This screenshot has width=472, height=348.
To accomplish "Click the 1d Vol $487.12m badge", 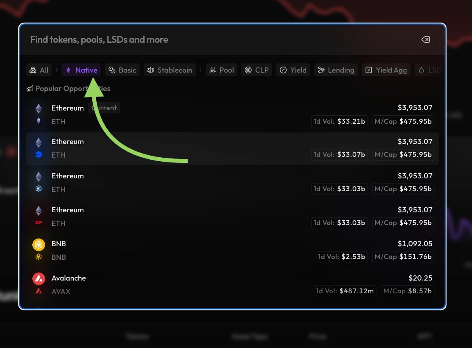I will (x=345, y=291).
